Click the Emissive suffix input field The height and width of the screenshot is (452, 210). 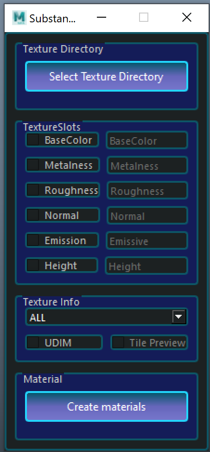[x=147, y=241]
